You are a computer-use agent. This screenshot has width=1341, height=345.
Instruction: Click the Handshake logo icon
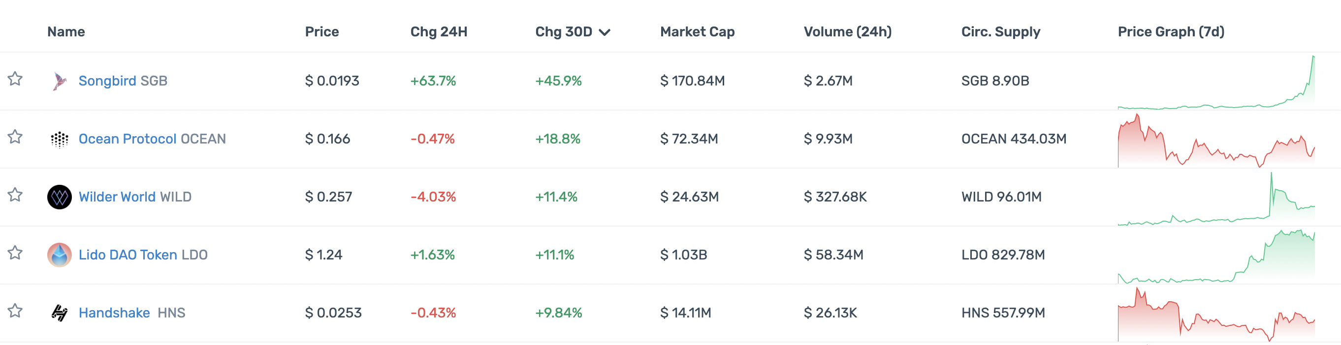(x=60, y=313)
